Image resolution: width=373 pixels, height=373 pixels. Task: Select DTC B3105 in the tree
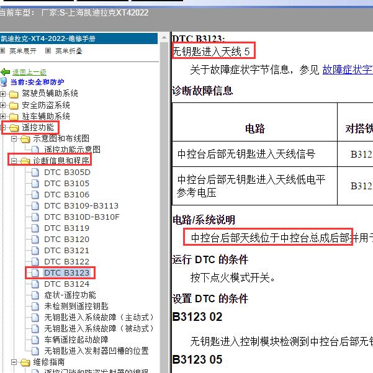[67, 184]
